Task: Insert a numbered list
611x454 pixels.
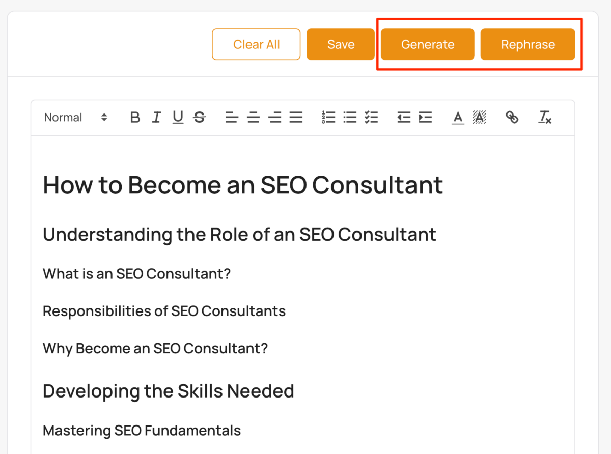Action: pos(328,118)
